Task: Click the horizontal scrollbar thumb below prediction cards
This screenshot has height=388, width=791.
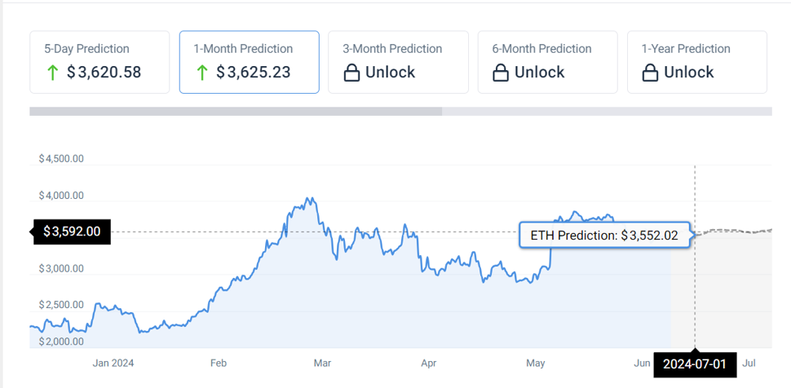Action: (236, 111)
